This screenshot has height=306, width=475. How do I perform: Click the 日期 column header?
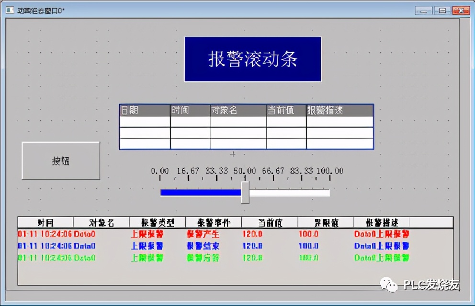[x=145, y=110]
